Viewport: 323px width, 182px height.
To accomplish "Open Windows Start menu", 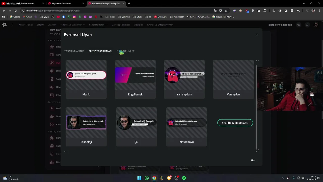I will [139, 178].
